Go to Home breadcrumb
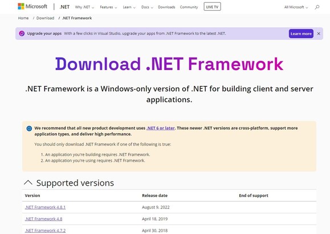330x234 pixels. tap(23, 18)
